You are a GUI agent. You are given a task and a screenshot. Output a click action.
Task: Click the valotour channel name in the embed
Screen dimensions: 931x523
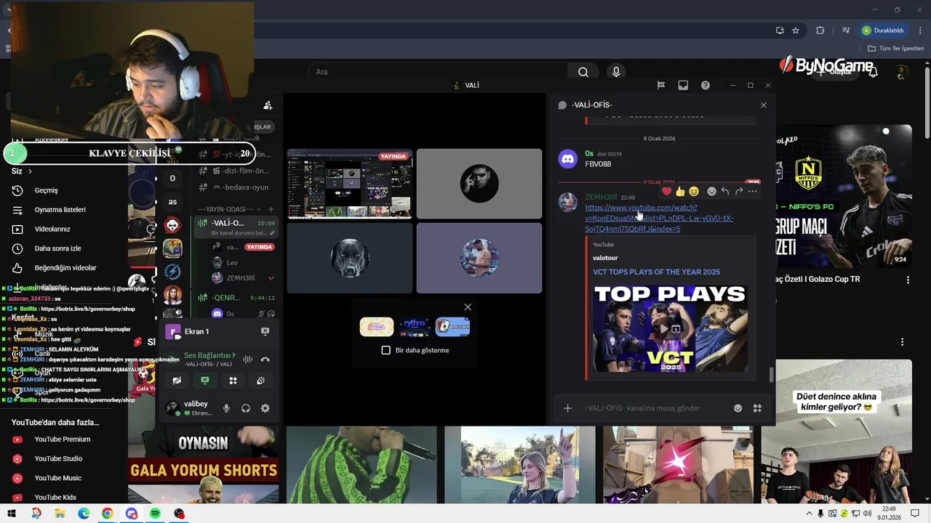coord(605,258)
